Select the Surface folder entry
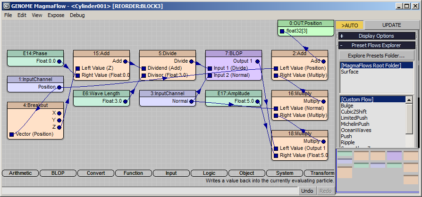The image size is (422, 197). point(350,72)
